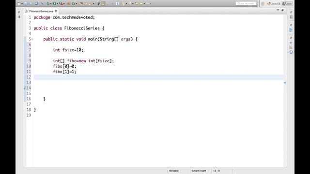The image size is (310, 174).
Task: Open the left trim view icon
Action: (19, 17)
